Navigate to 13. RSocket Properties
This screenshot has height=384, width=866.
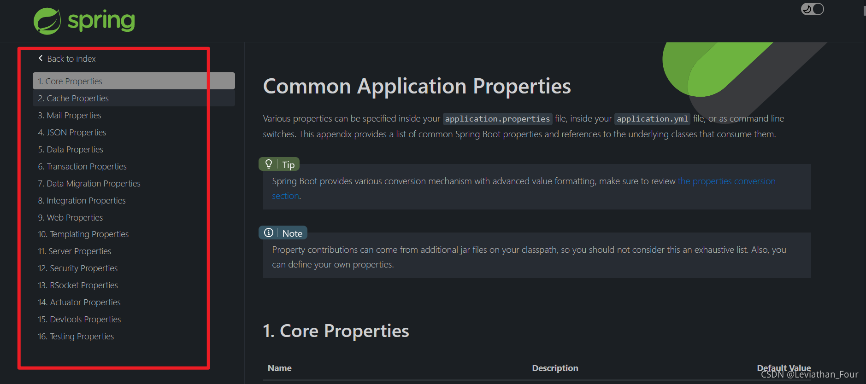point(78,285)
